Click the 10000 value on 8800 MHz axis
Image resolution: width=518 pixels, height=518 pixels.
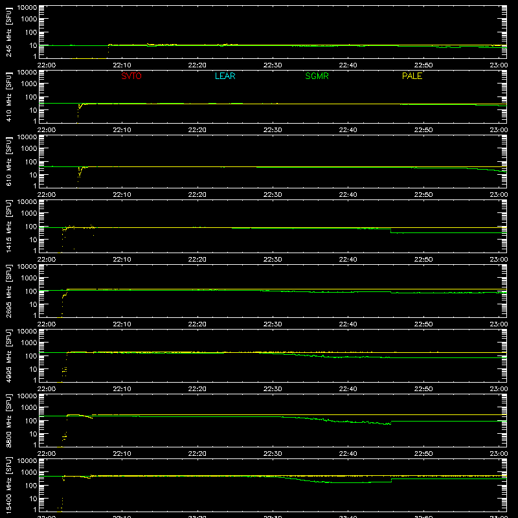[27, 396]
